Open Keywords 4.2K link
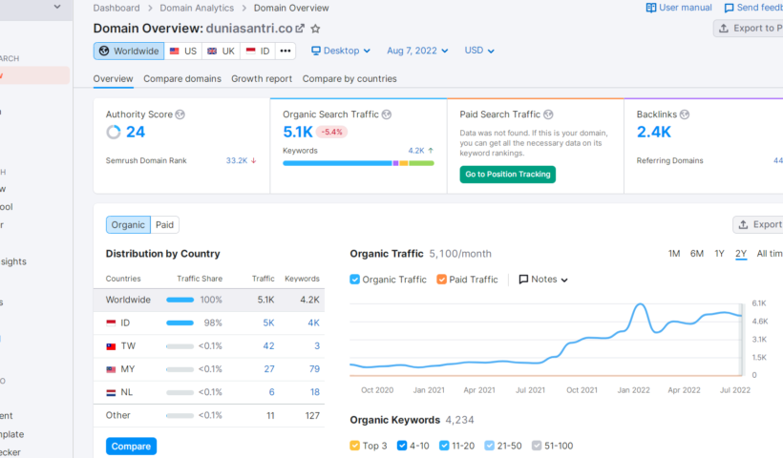Viewport: 783px width, 458px height. pyautogui.click(x=416, y=151)
